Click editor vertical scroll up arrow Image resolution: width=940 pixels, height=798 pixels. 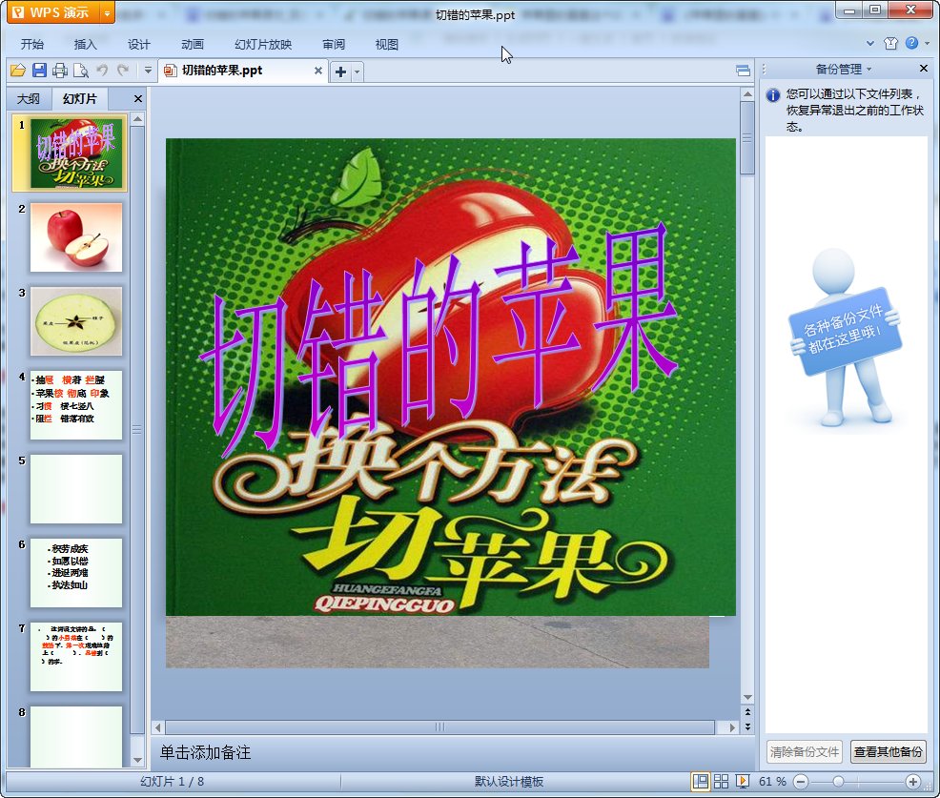coord(747,94)
